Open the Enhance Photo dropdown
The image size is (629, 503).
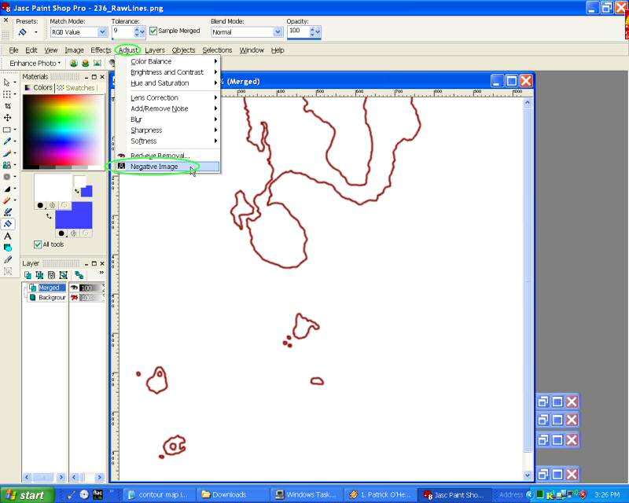(x=35, y=63)
